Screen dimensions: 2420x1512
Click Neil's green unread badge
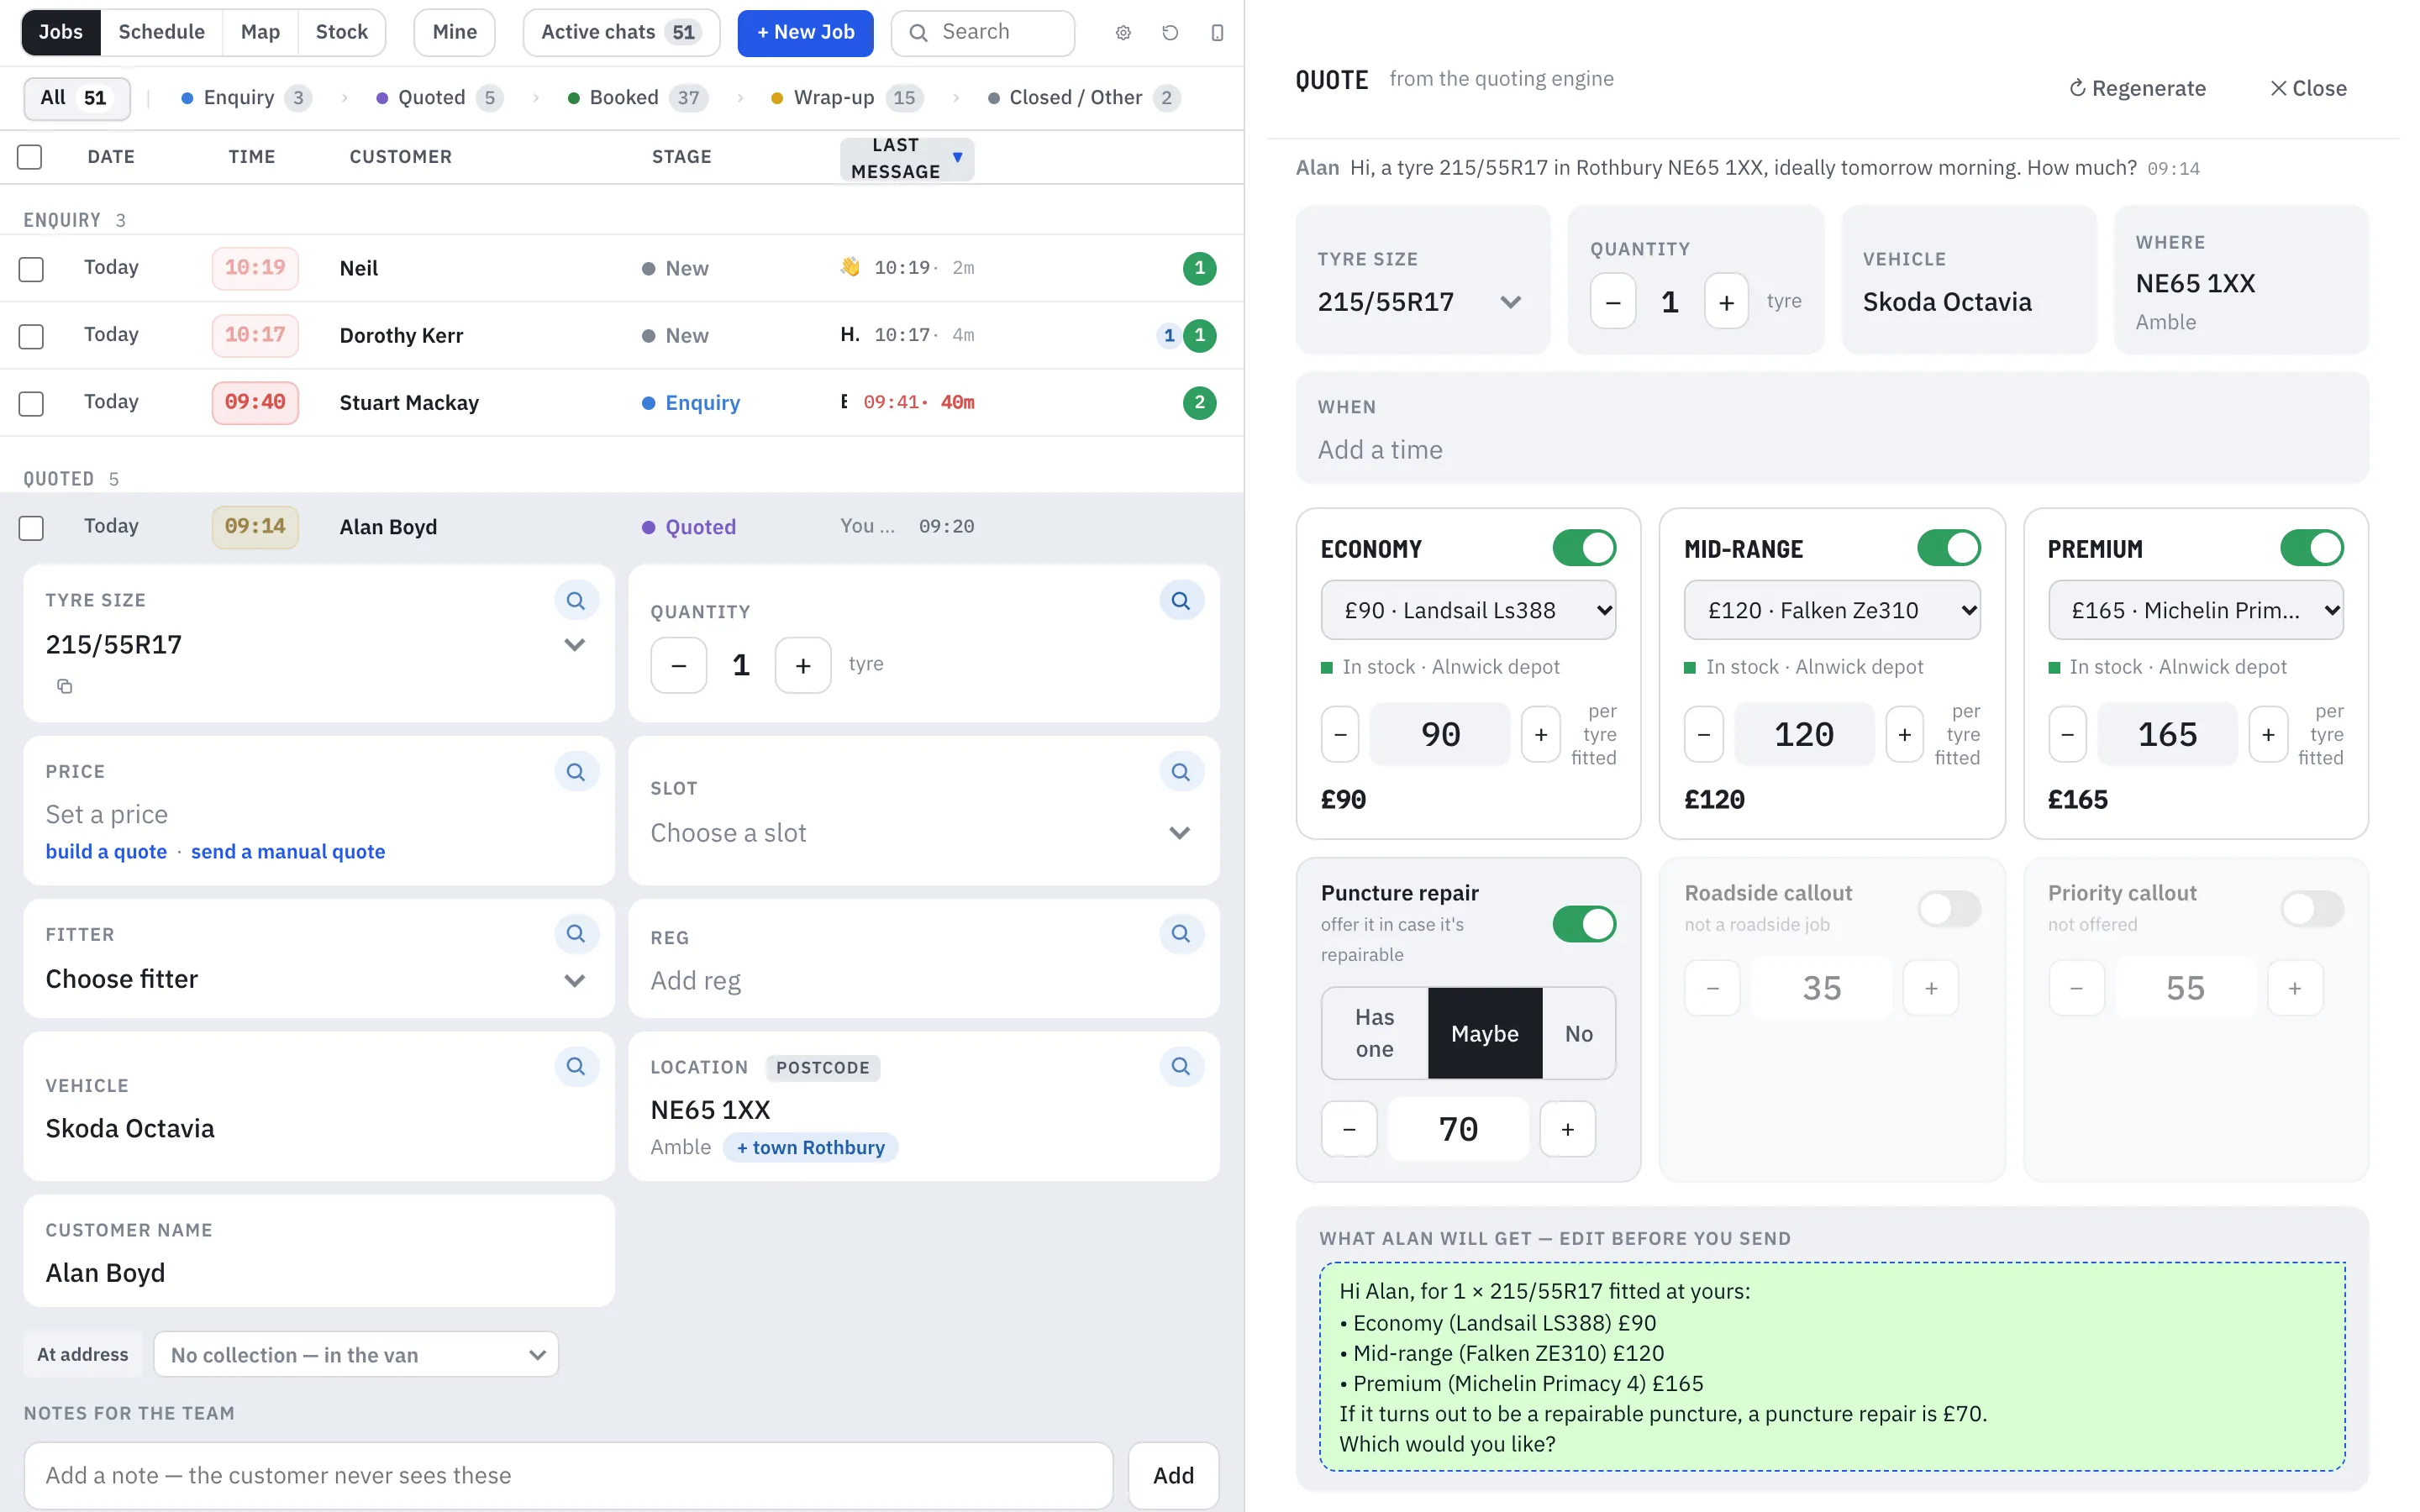click(1200, 268)
